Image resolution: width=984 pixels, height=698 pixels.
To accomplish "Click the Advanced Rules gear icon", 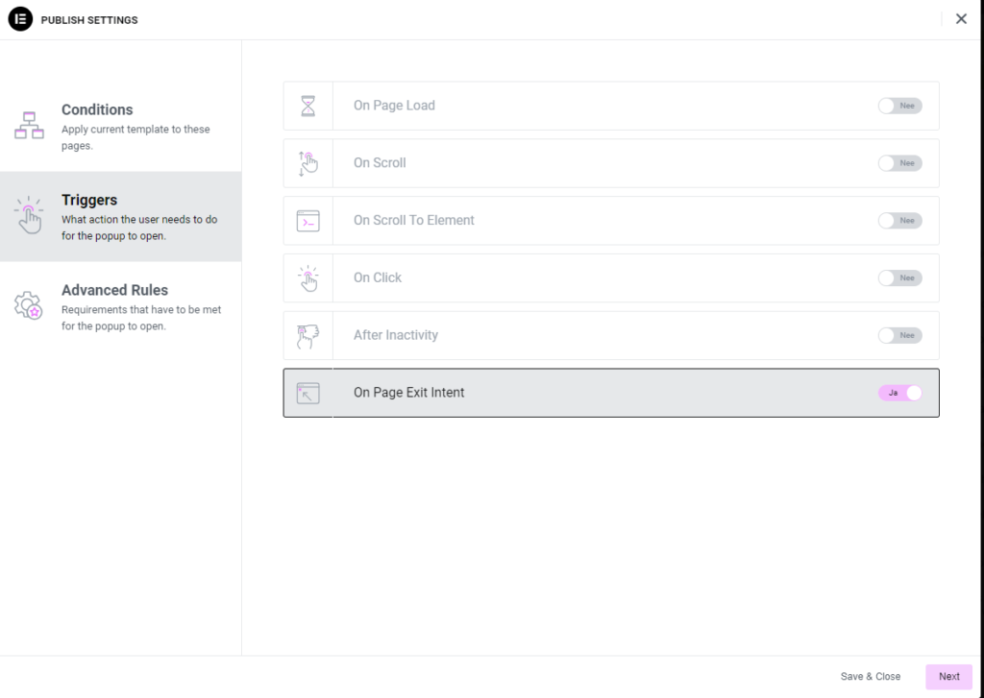I will pos(28,305).
